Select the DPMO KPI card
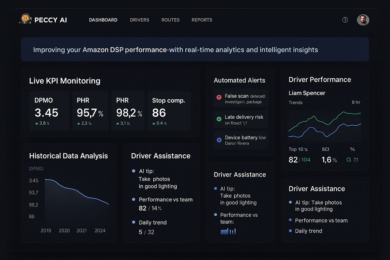390x260 pixels. pos(49,111)
